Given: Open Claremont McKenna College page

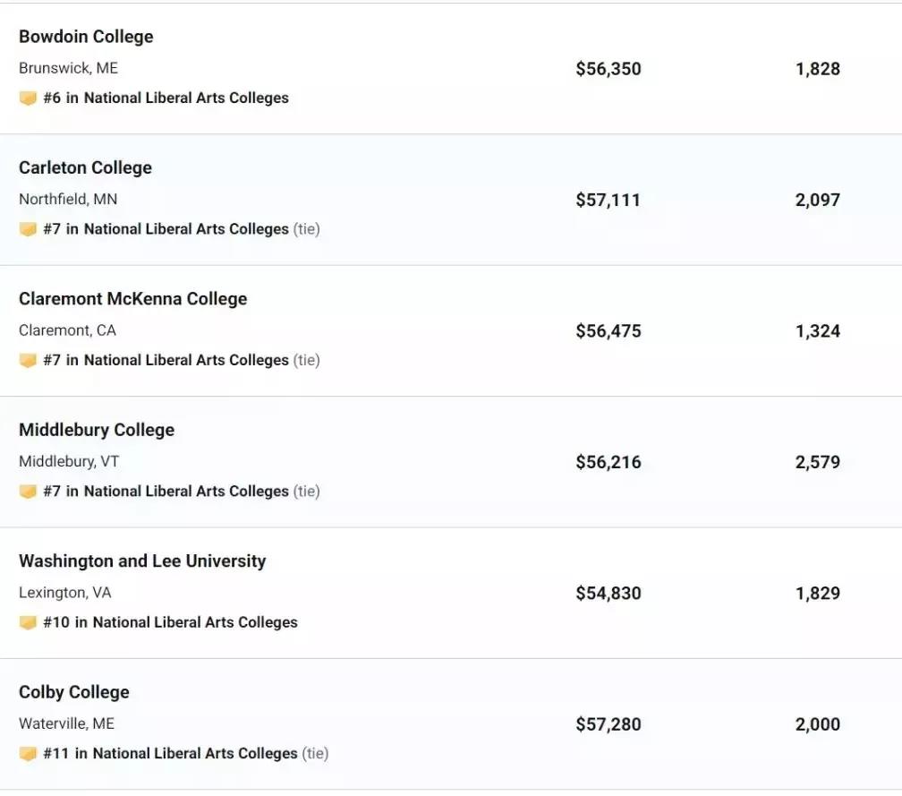Looking at the screenshot, I should point(132,299).
